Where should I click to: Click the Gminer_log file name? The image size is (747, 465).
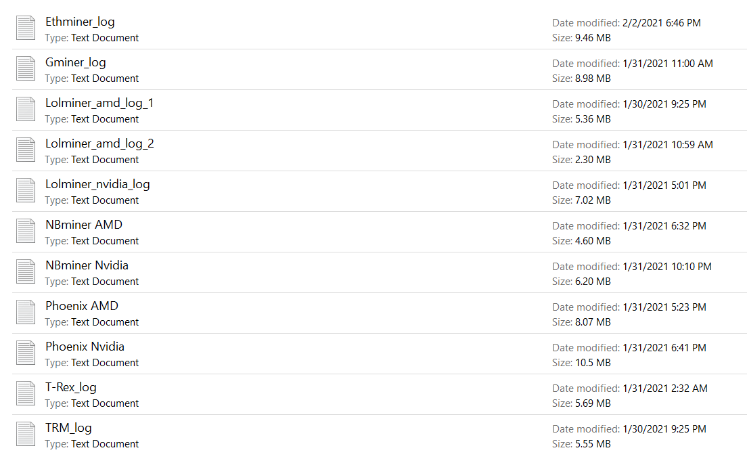[x=76, y=62]
